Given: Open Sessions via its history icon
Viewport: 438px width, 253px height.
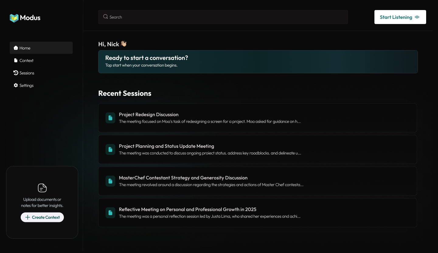Looking at the screenshot, I should pos(16,73).
